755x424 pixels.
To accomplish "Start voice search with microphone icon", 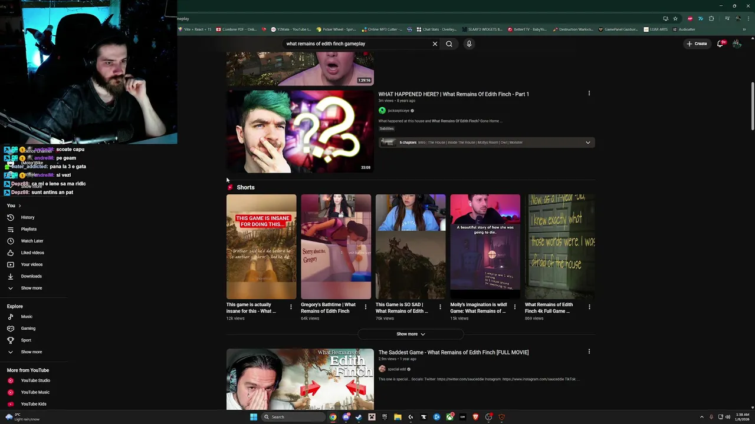I will 469,44.
